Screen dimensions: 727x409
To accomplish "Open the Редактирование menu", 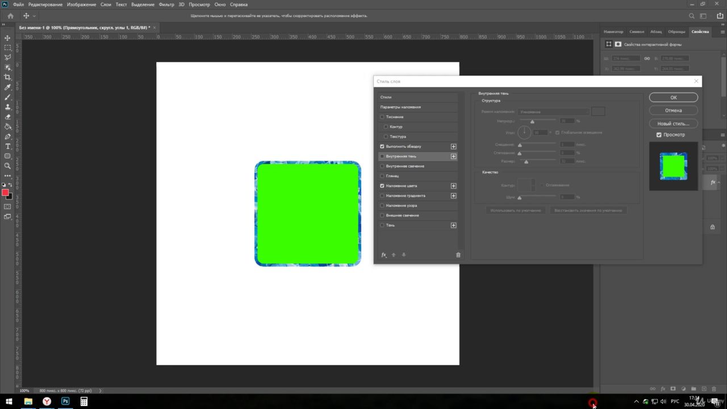I will point(44,4).
